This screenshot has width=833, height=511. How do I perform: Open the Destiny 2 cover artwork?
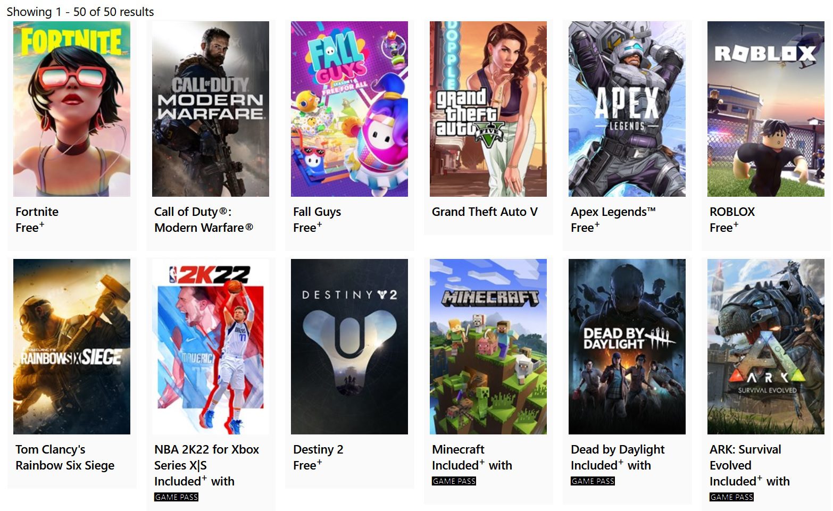click(349, 347)
